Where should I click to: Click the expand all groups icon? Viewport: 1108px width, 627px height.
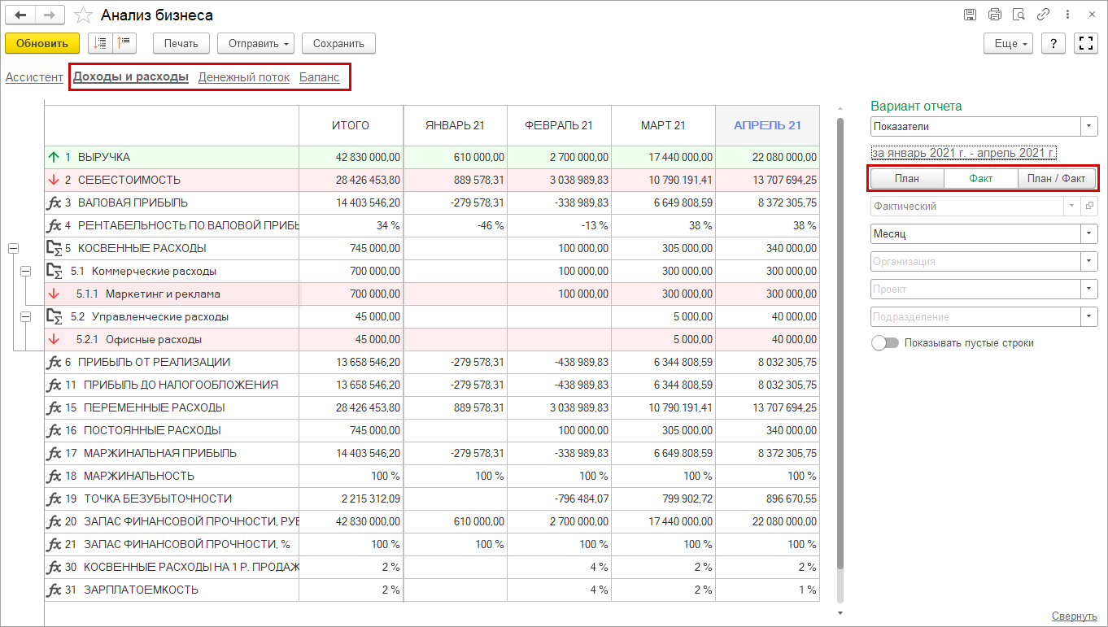click(100, 43)
